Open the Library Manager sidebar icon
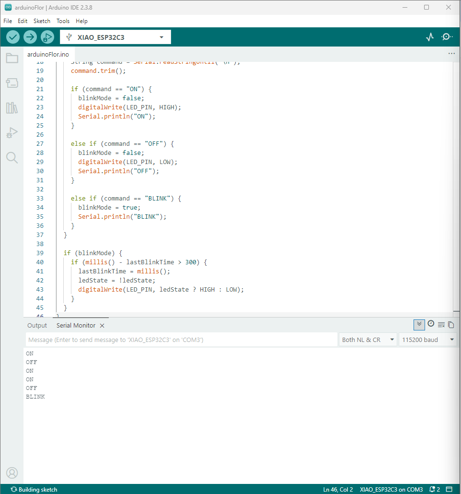The height and width of the screenshot is (494, 461). (x=12, y=108)
